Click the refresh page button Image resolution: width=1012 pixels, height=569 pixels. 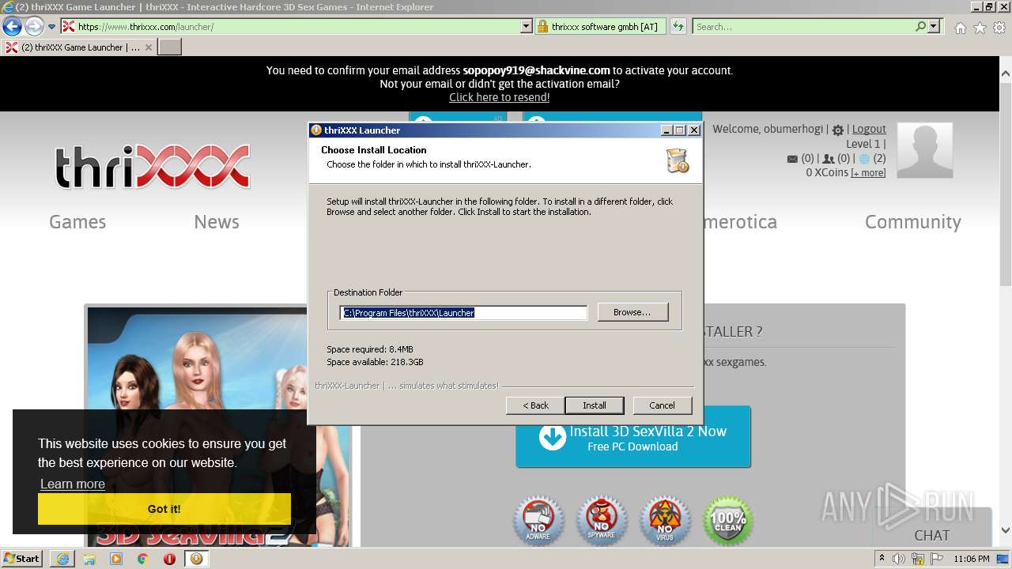[678, 26]
